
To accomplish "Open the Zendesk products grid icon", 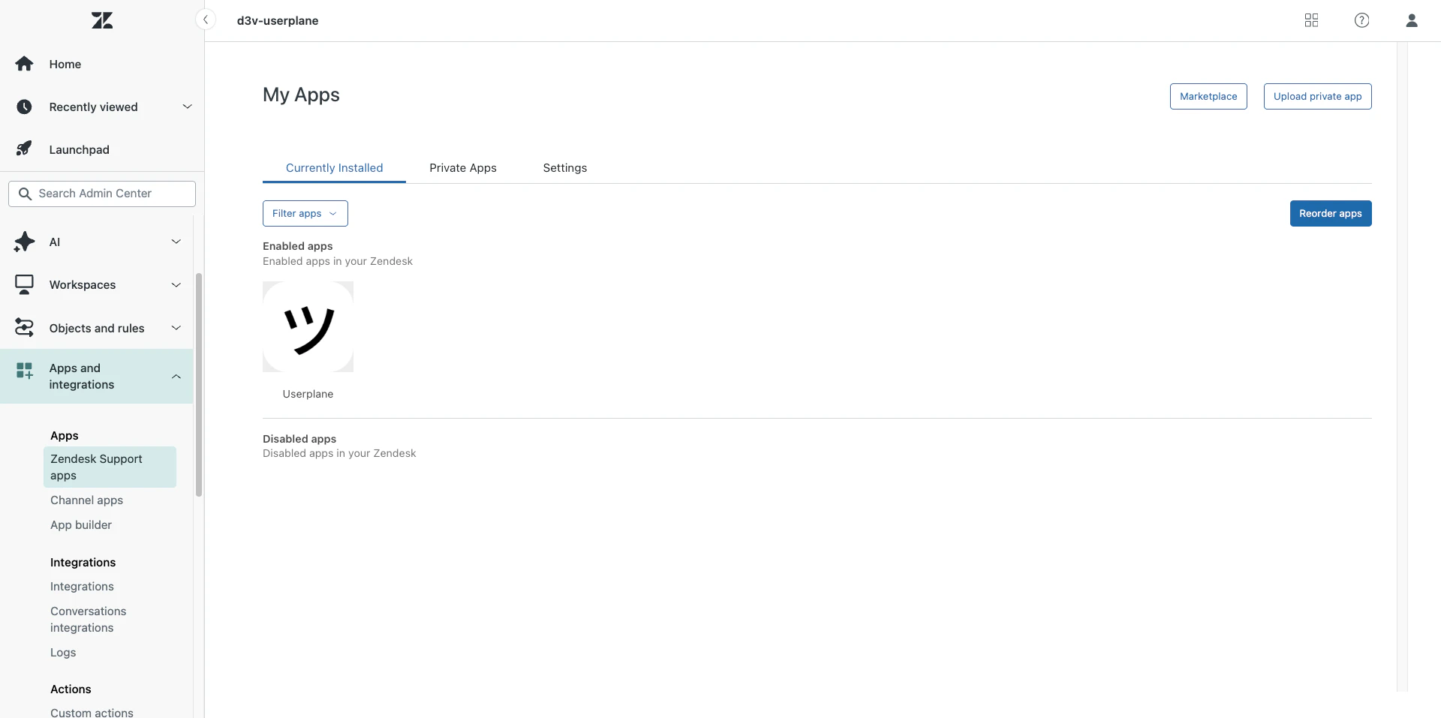I will click(1311, 20).
